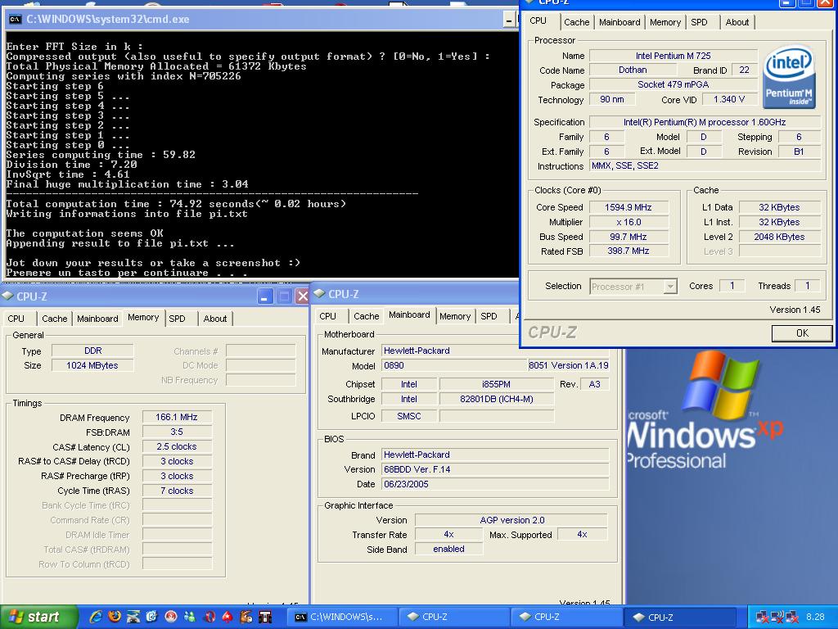Switch to Cache tab in memory timings window
The height and width of the screenshot is (629, 838).
55,319
